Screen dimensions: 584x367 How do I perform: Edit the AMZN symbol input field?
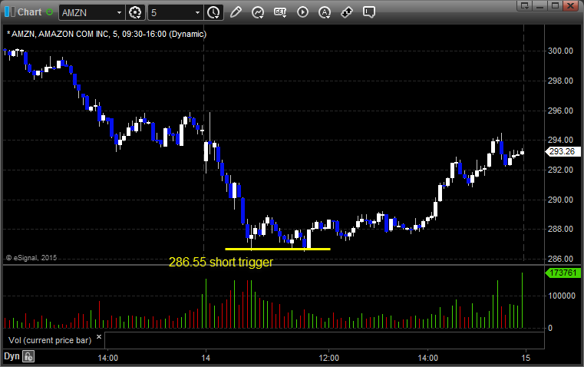88,12
